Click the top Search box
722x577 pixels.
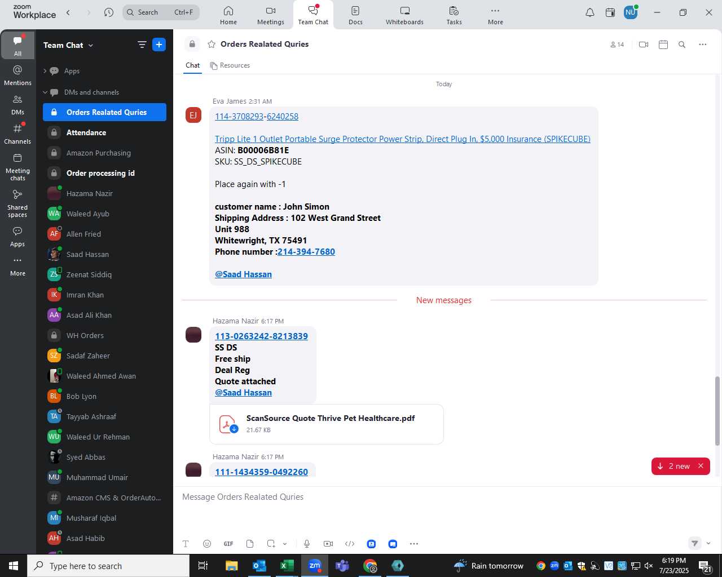point(161,12)
